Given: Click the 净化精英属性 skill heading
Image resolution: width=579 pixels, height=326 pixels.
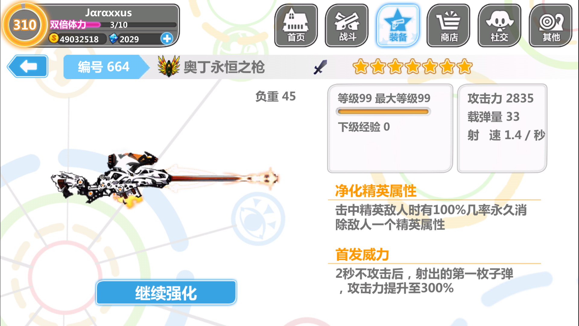Looking at the screenshot, I should coord(376,191).
